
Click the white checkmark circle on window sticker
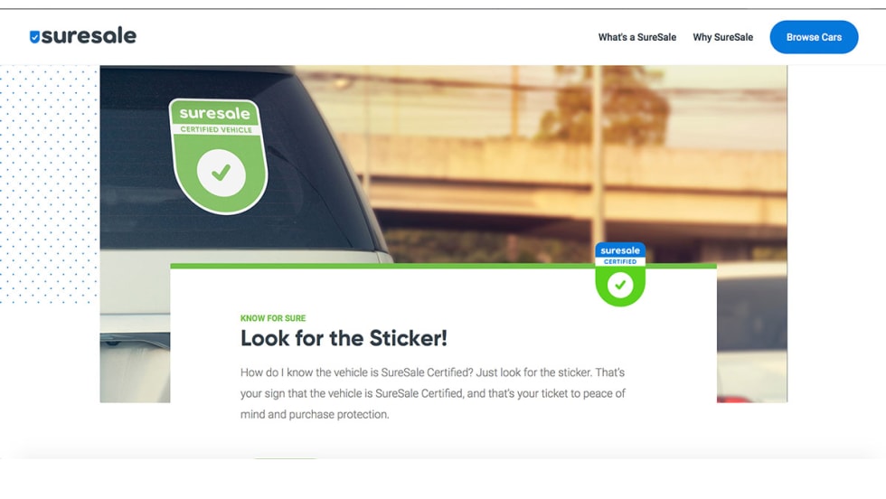pos(221,173)
